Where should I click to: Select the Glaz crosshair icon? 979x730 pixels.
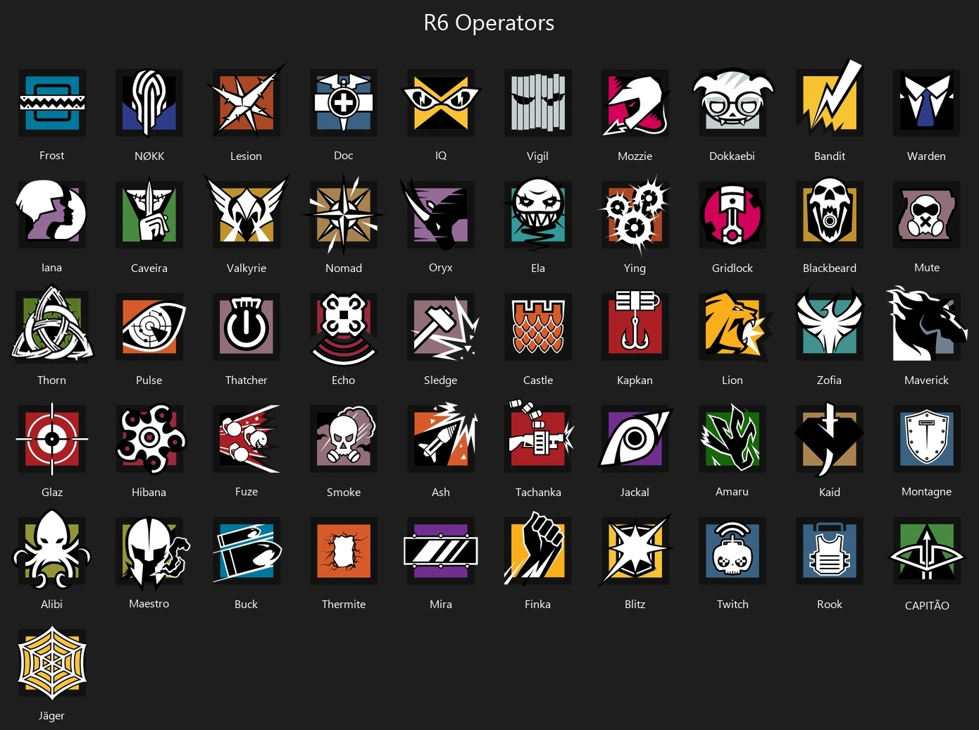pos(52,439)
